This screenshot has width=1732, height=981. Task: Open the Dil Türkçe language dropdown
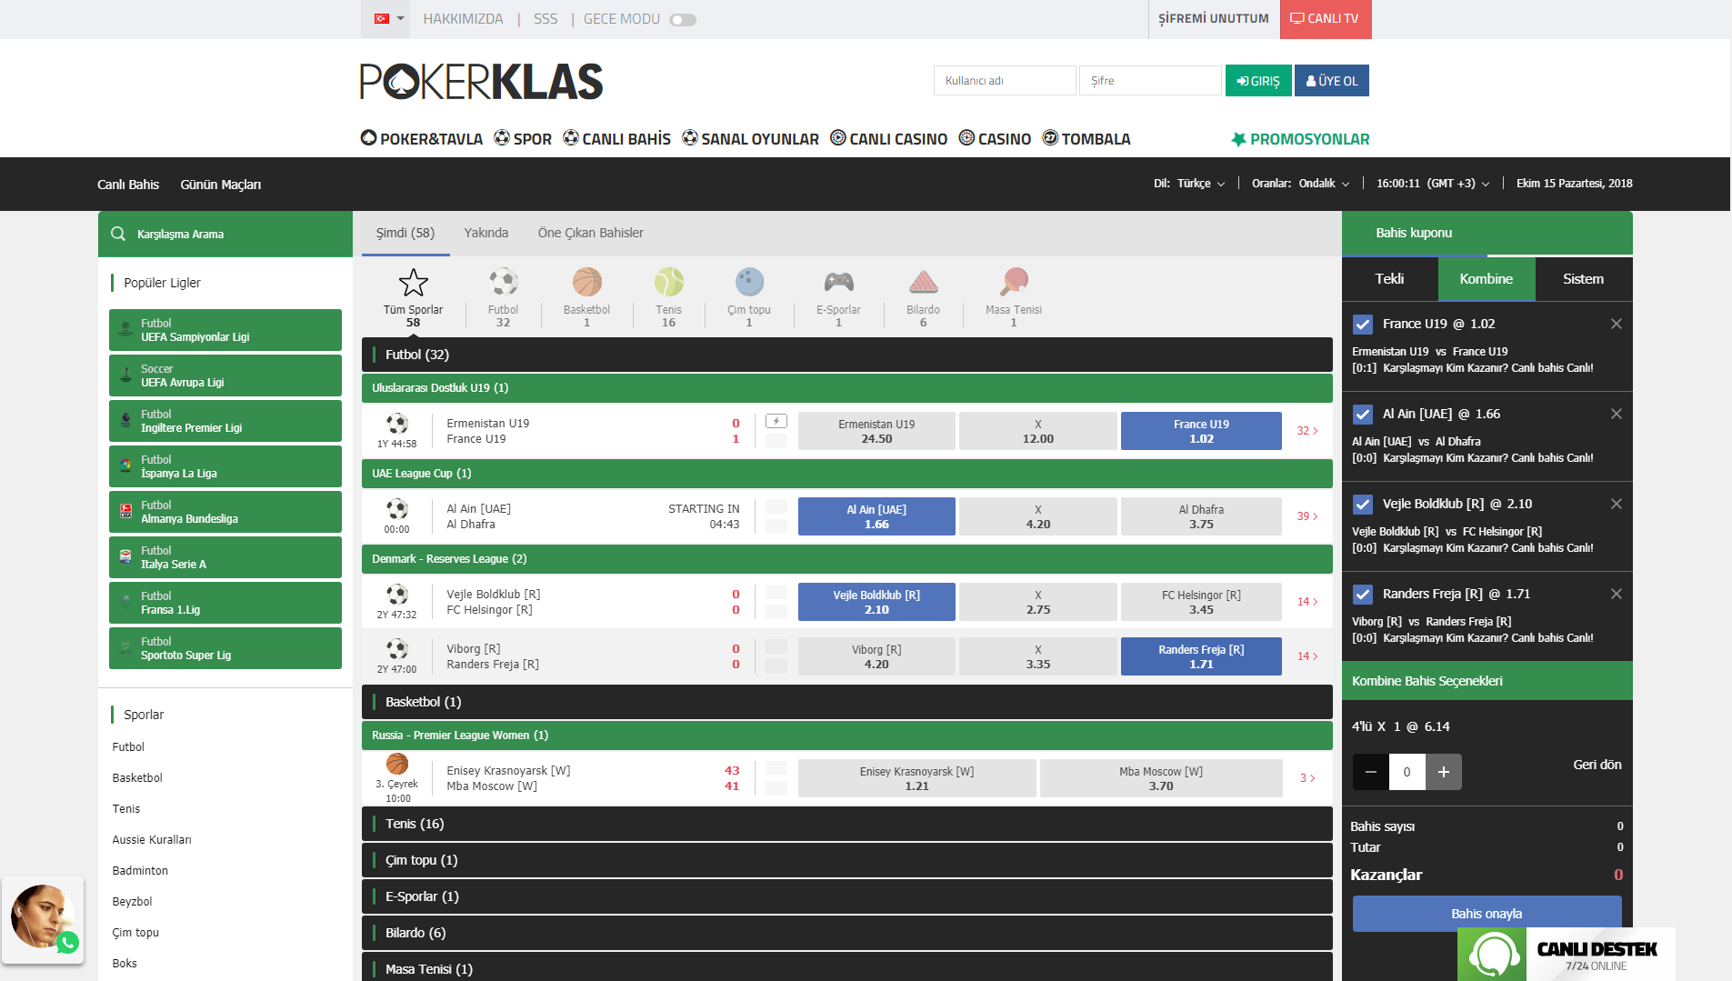1200,184
